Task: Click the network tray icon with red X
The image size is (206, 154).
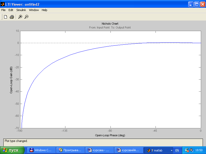Action: [x=187, y=150]
